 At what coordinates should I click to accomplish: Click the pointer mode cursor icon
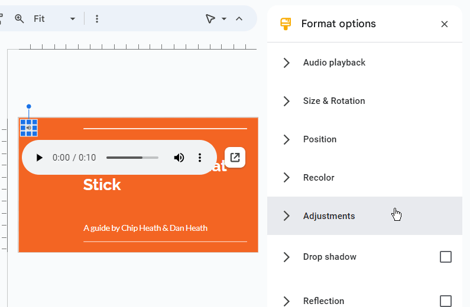tap(210, 19)
